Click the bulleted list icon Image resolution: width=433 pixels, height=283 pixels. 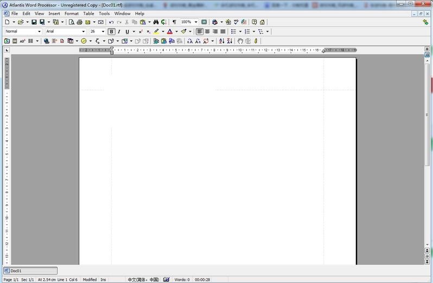coord(233,31)
